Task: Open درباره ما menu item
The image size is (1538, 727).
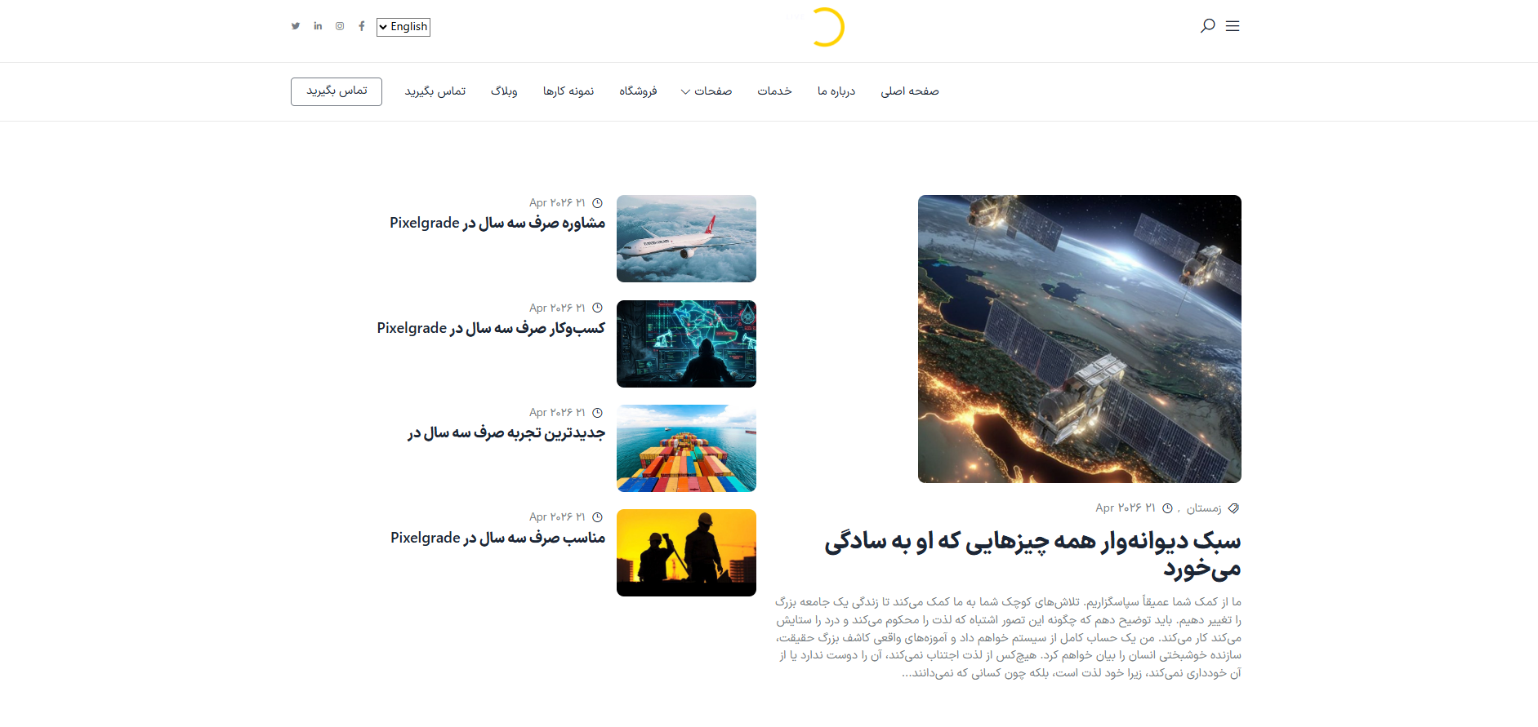Action: coord(836,91)
